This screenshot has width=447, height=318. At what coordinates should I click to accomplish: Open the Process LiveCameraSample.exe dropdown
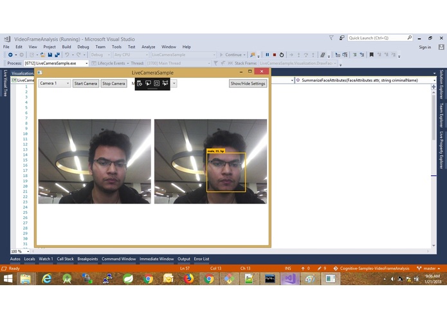point(56,63)
